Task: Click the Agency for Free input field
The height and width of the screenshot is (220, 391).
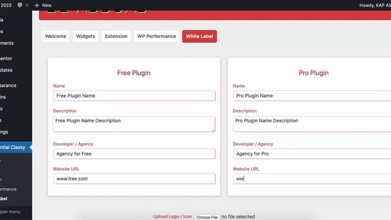Action: (134, 154)
